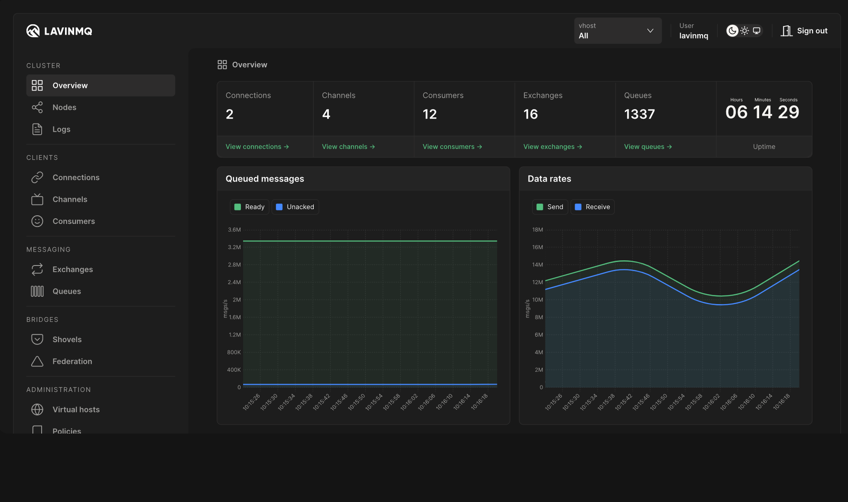Screen dimensions: 848x502
Task: Click the Channels TV icon
Action: click(x=37, y=199)
